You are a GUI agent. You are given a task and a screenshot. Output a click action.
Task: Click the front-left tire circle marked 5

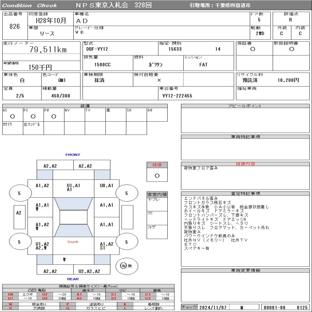(19, 193)
